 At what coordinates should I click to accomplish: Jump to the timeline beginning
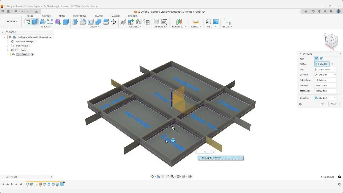point(3,184)
